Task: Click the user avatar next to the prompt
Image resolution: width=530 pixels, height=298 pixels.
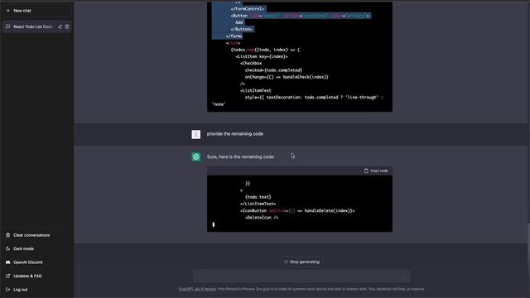Action: tap(196, 134)
